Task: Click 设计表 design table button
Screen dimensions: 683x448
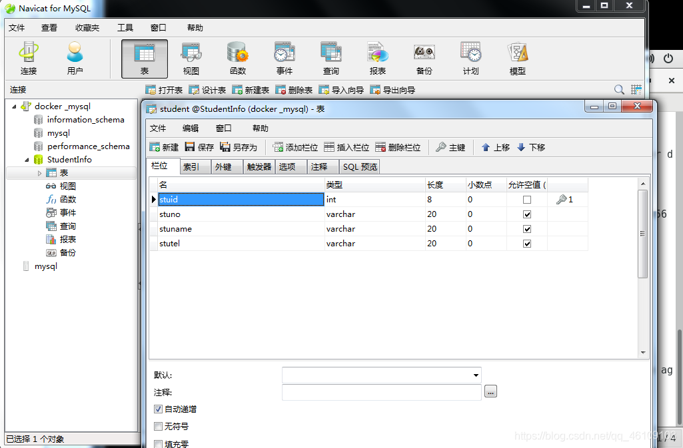Action: (207, 90)
